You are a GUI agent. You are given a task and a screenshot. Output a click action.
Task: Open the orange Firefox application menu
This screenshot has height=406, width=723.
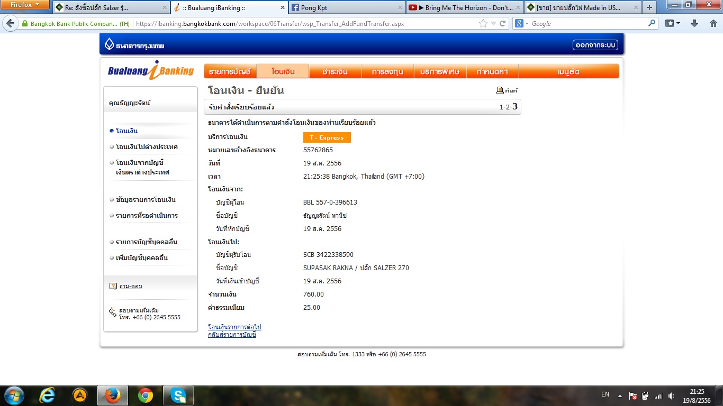(25, 5)
